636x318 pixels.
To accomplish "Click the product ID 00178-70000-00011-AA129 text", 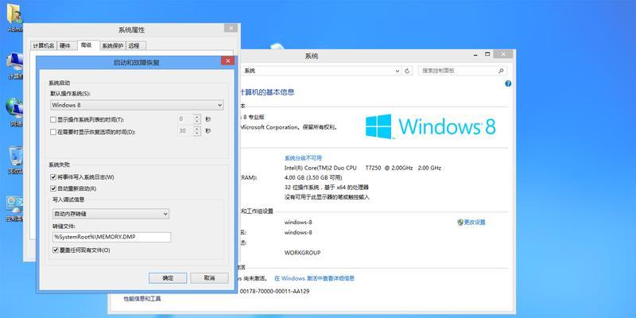I will pyautogui.click(x=274, y=291).
